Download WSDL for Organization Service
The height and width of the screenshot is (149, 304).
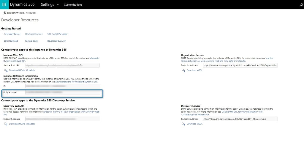point(194,70)
